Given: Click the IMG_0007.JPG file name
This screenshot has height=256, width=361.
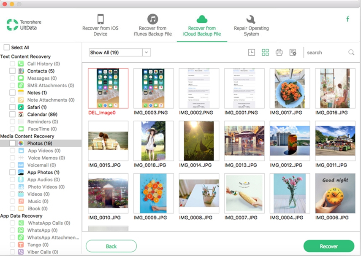Looking at the screenshot, I should (241, 217).
